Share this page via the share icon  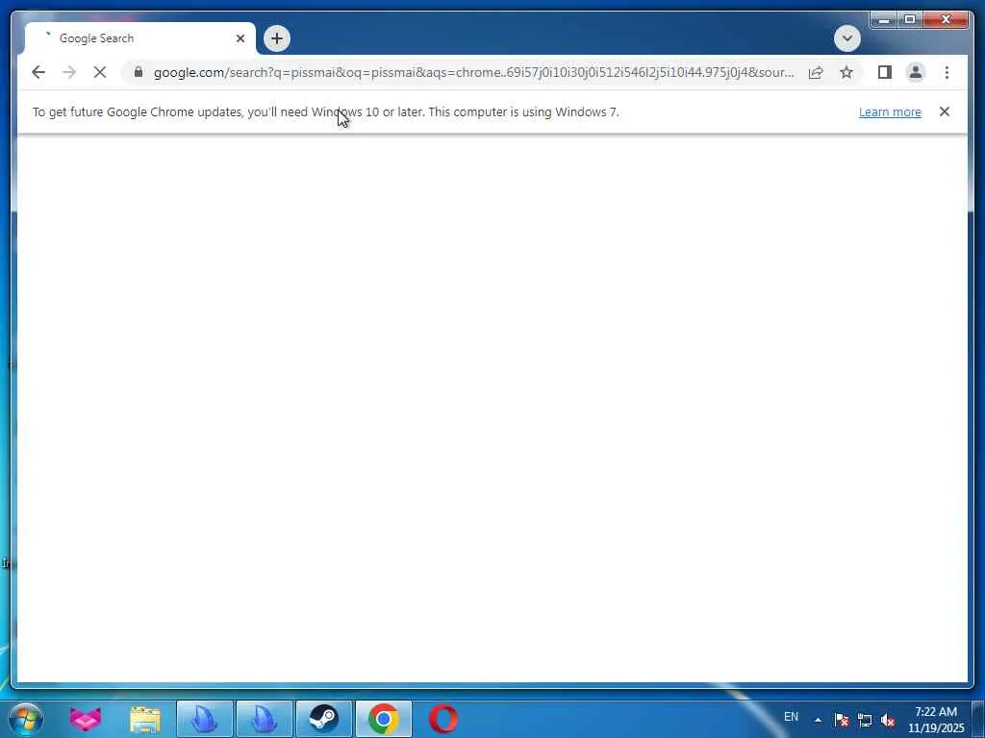(x=816, y=72)
